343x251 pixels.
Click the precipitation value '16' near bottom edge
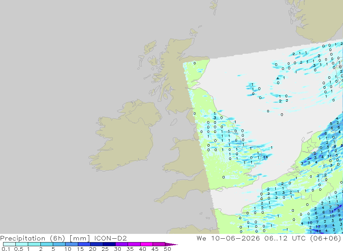319,231
